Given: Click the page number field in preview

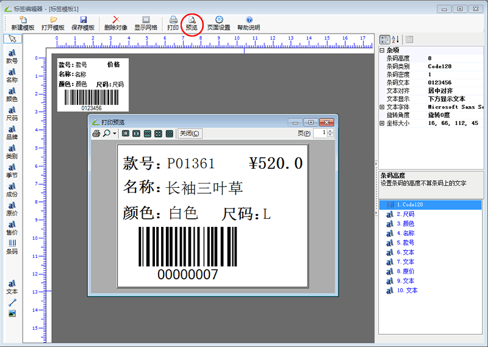Looking at the screenshot, I should tap(320, 133).
